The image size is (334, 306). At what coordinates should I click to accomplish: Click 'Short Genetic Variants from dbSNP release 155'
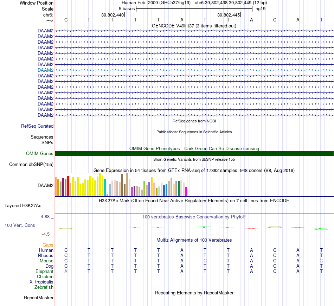click(x=194, y=159)
